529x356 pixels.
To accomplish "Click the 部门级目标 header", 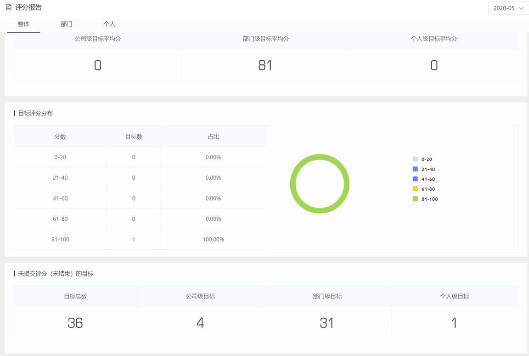I will click(327, 296).
